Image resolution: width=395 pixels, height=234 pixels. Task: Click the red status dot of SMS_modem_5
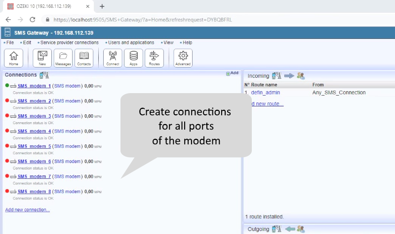point(7,146)
